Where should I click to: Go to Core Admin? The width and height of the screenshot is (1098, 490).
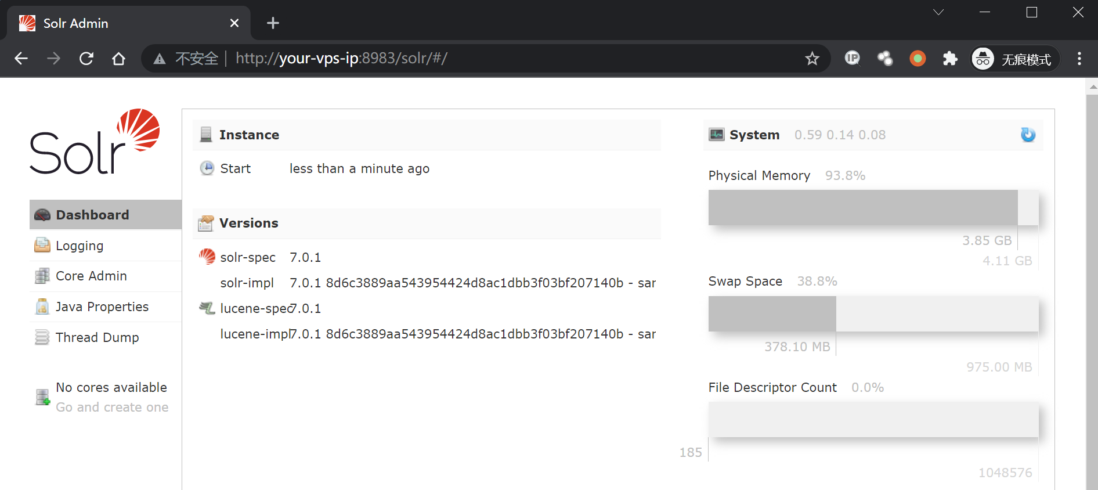point(91,276)
